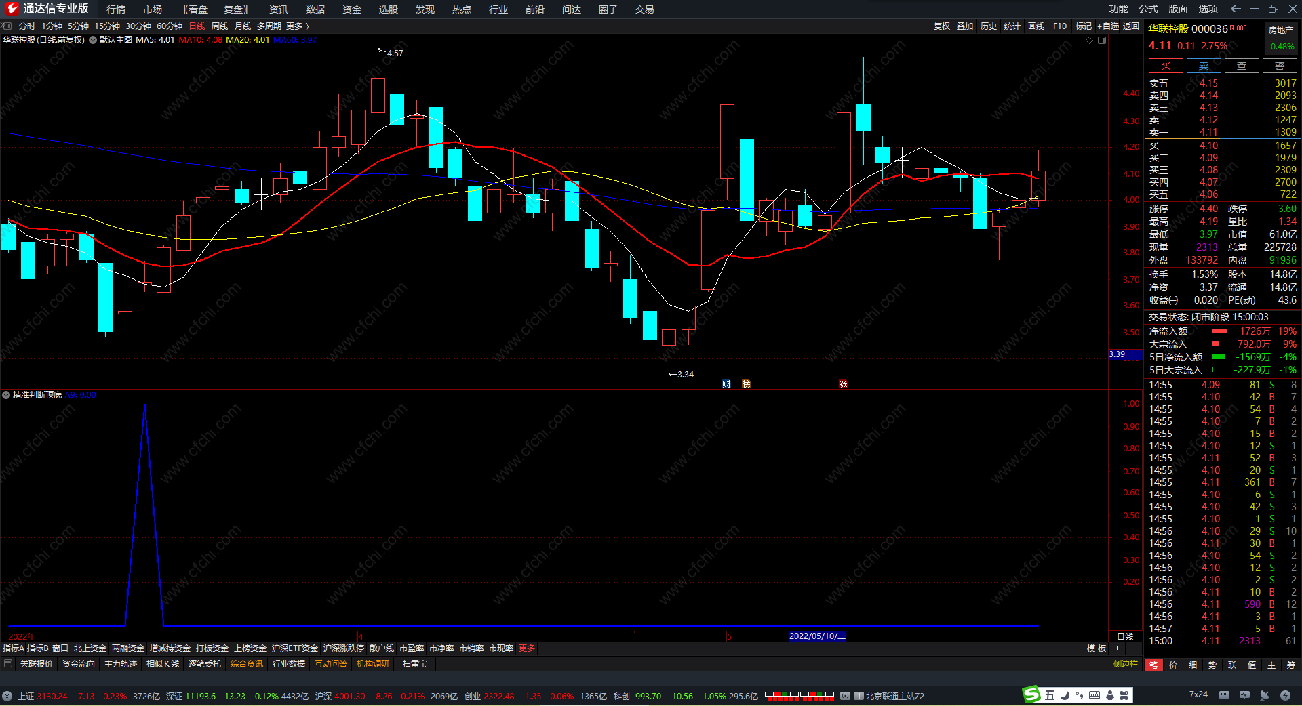
Task: Click the market breadth bar indicator
Action: point(800,695)
